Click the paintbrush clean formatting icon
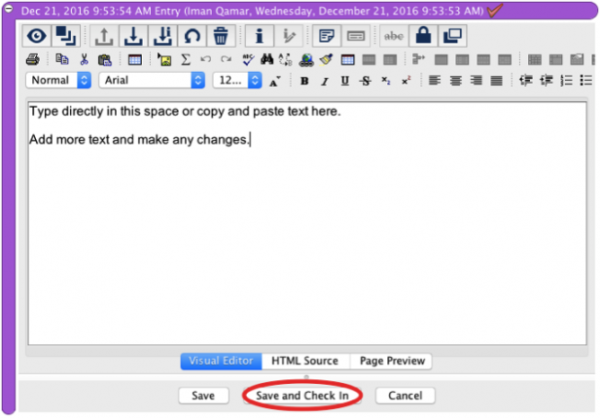 [327, 59]
